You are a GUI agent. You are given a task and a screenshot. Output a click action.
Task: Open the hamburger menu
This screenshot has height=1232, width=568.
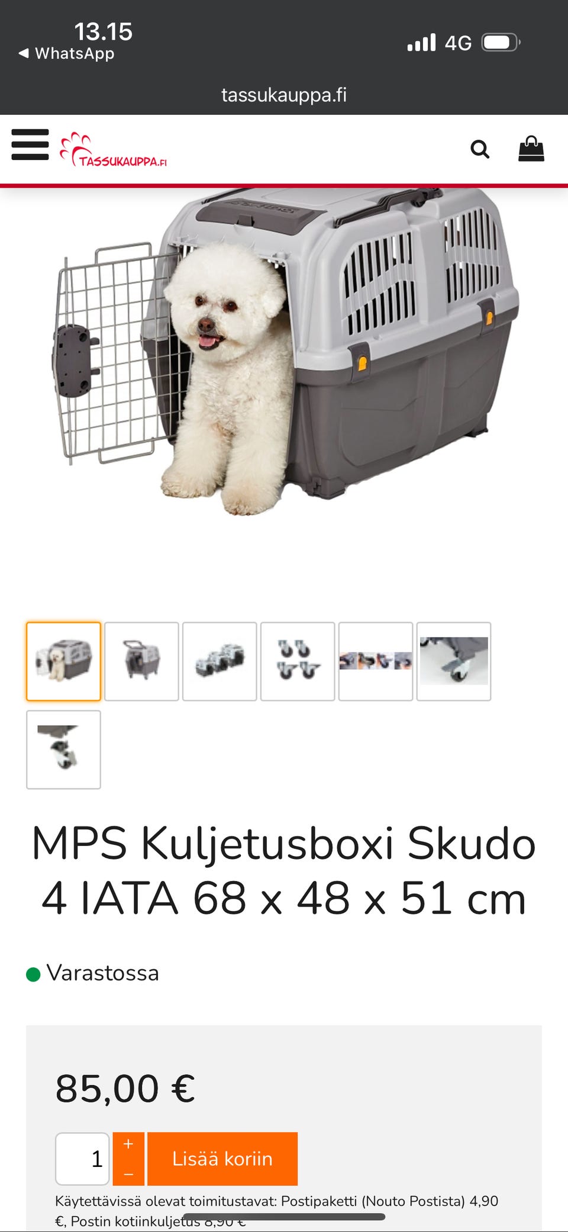(30, 144)
